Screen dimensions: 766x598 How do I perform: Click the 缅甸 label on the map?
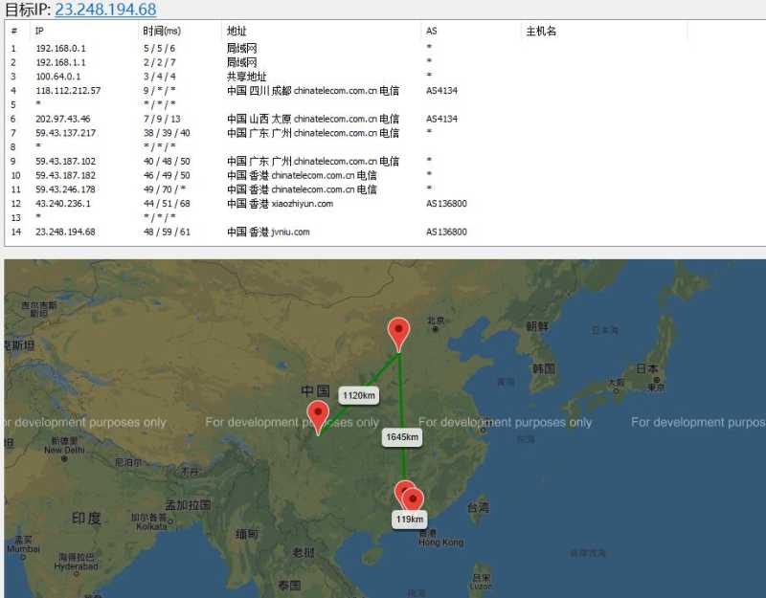pyautogui.click(x=247, y=534)
